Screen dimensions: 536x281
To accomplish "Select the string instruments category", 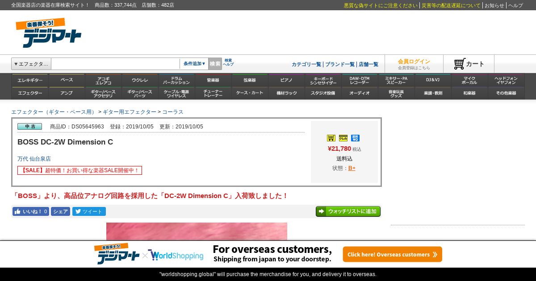I will coord(250,80).
